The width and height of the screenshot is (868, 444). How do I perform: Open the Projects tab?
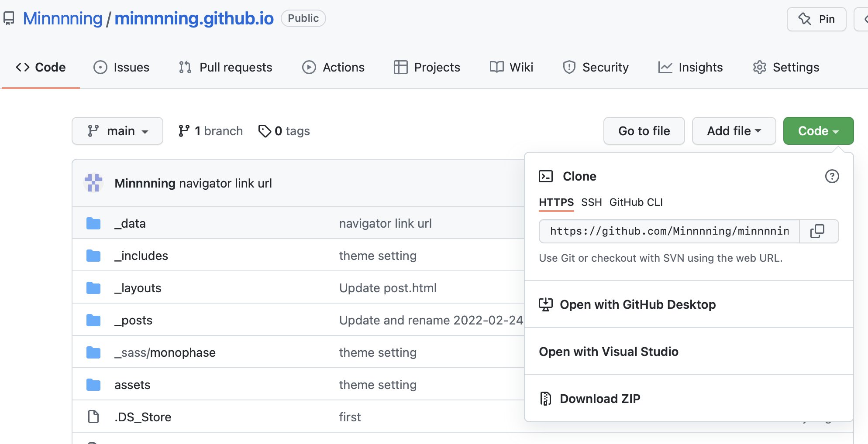427,67
